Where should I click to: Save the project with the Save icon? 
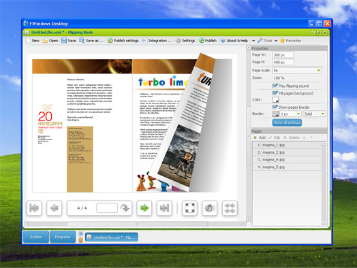69,41
